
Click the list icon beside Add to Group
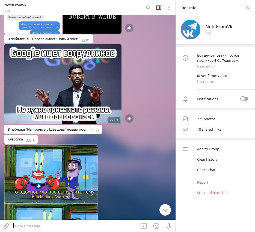pyautogui.click(x=185, y=149)
